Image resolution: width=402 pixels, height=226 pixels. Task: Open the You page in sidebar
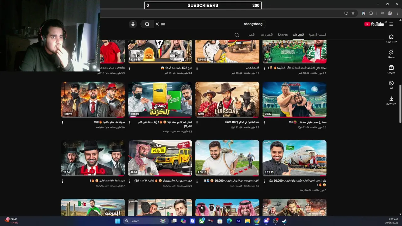391,85
